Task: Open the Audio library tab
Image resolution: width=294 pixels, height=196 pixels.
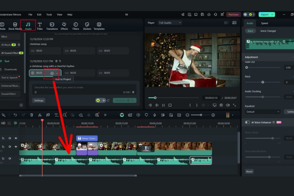Action: pos(28,26)
